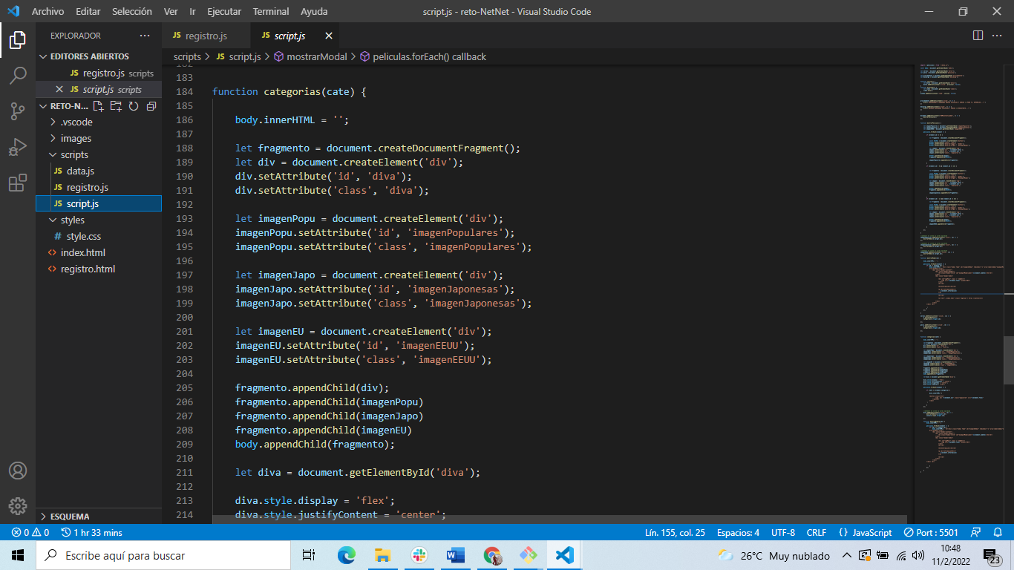Open the Accounts menu icon
Viewport: 1014px width, 570px height.
click(18, 471)
